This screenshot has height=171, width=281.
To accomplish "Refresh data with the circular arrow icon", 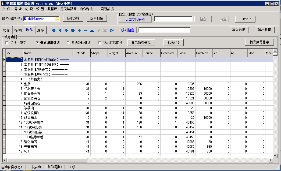I will coord(112,31).
